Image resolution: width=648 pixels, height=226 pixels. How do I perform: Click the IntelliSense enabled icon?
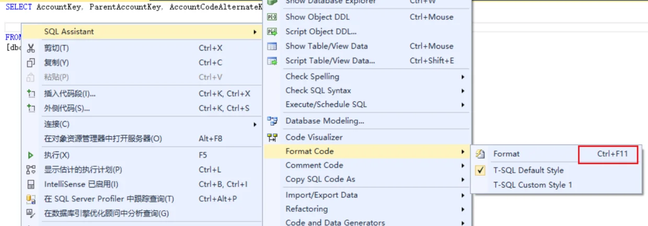(31, 184)
